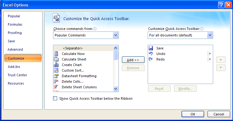Open the For all documents dropdown
The height and width of the screenshot is (121, 233).
click(x=210, y=35)
